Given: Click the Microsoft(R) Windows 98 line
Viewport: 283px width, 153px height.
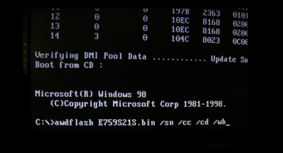Looking at the screenshot, I should click(x=90, y=94).
